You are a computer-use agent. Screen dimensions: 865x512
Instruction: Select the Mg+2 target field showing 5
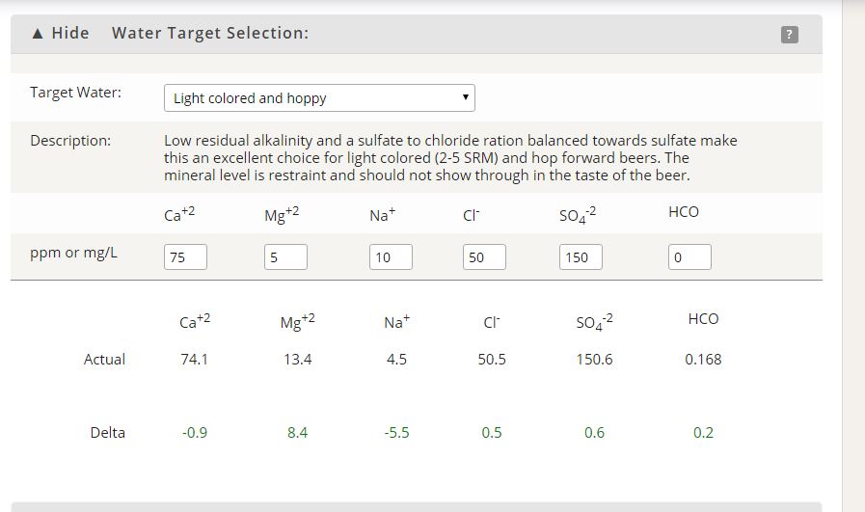coord(285,257)
